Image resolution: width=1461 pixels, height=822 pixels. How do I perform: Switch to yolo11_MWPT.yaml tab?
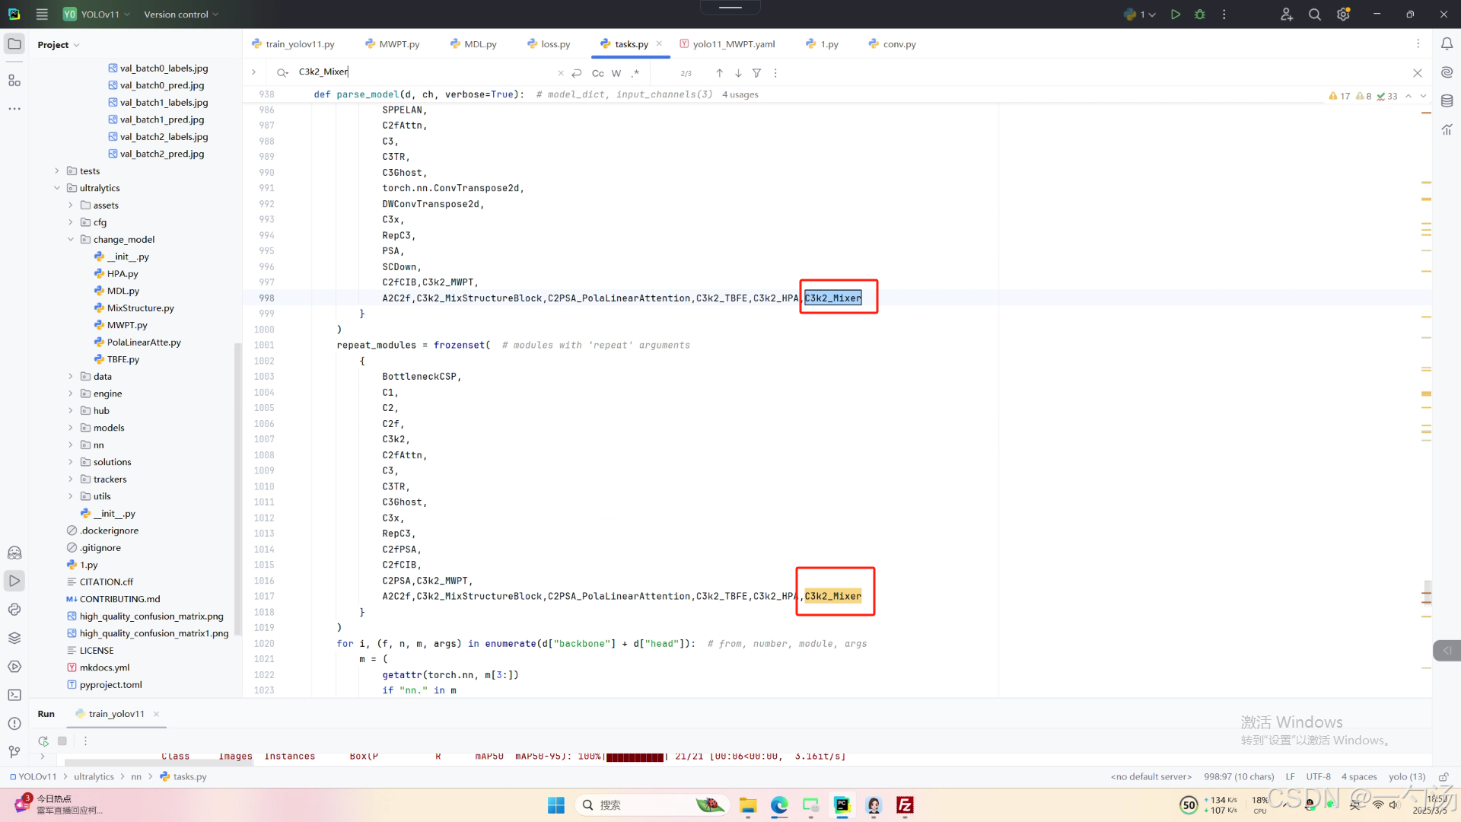coord(733,44)
